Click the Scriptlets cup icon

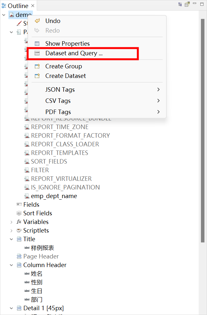coord(19,231)
